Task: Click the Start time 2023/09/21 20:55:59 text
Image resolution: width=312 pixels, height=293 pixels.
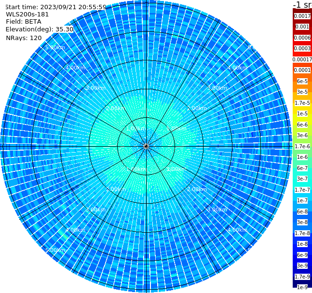Action: pos(55,7)
